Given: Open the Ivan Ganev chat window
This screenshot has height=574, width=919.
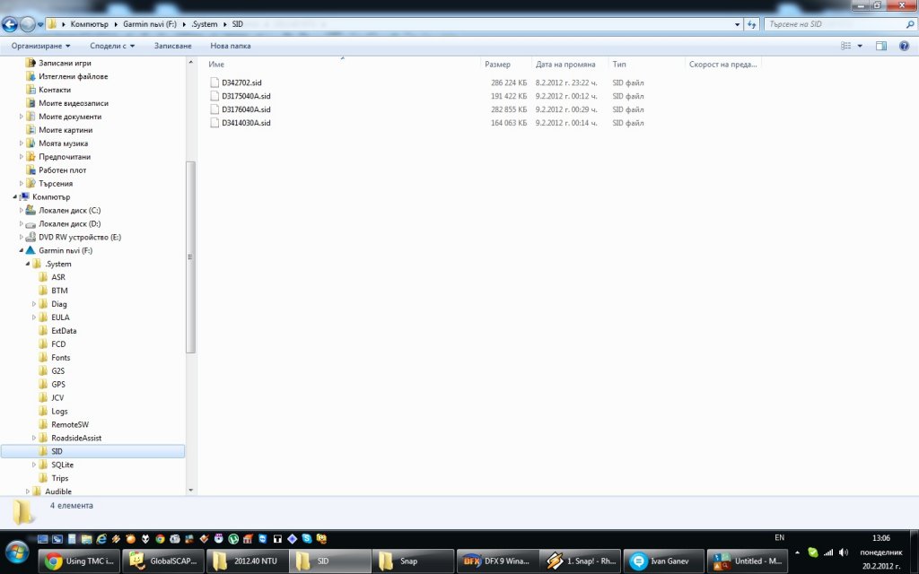Looking at the screenshot, I should point(663,561).
